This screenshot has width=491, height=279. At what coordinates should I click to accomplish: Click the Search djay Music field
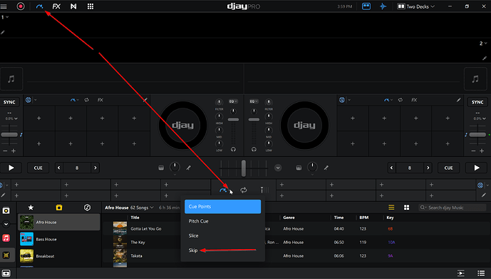tap(453, 208)
